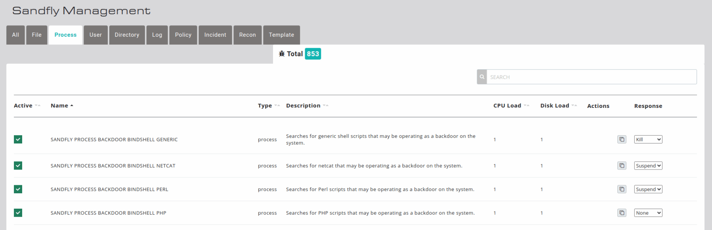
Task: Click the 853 total count badge
Action: click(x=313, y=54)
